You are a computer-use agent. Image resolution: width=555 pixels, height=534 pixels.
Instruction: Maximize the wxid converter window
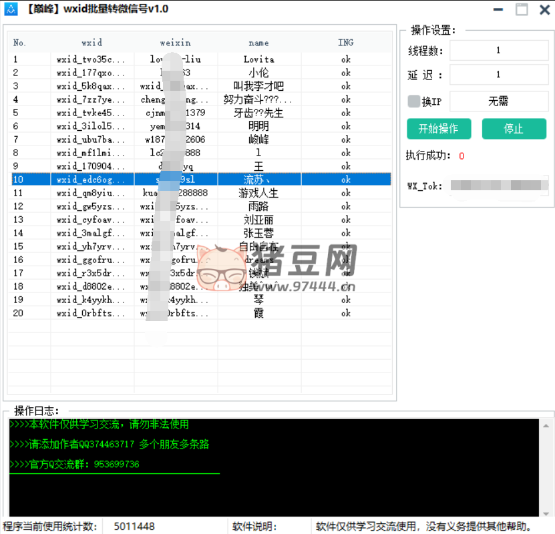(522, 9)
